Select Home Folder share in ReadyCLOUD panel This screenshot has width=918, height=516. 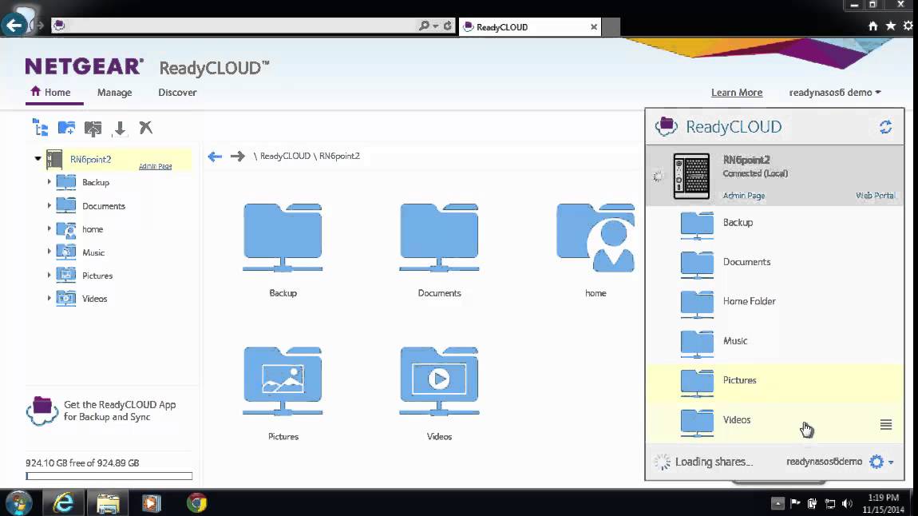tap(775, 304)
